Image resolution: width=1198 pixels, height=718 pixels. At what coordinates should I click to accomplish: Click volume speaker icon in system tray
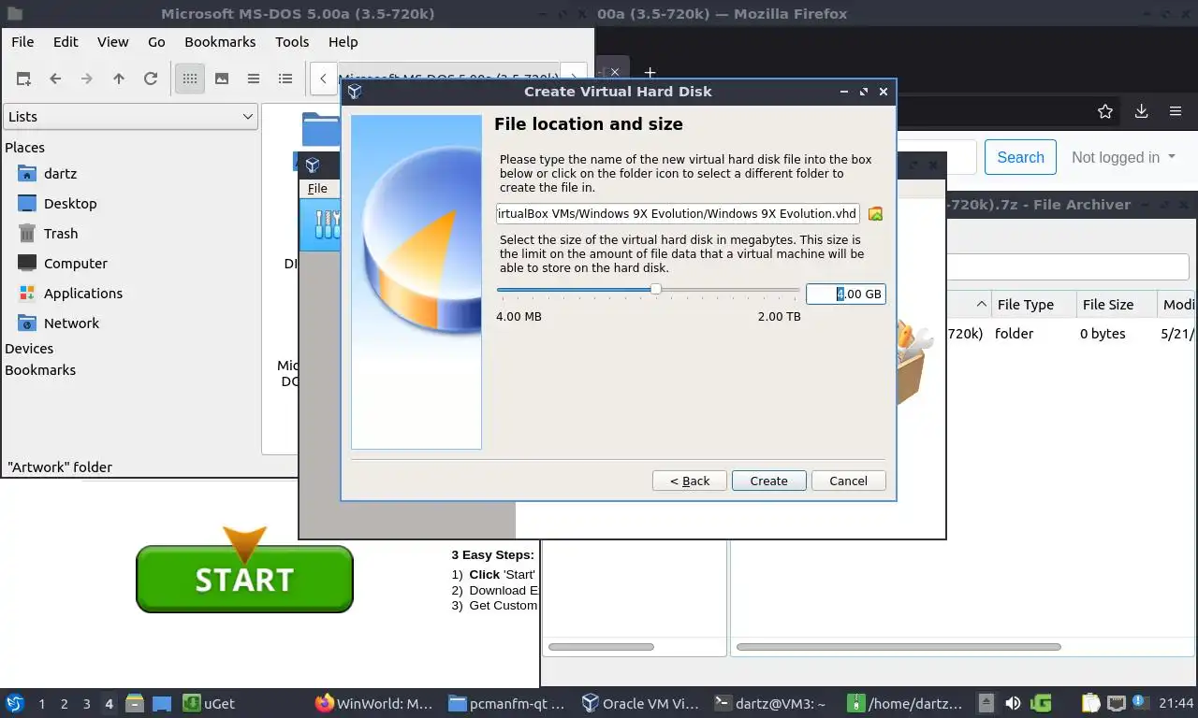pyautogui.click(x=1013, y=703)
